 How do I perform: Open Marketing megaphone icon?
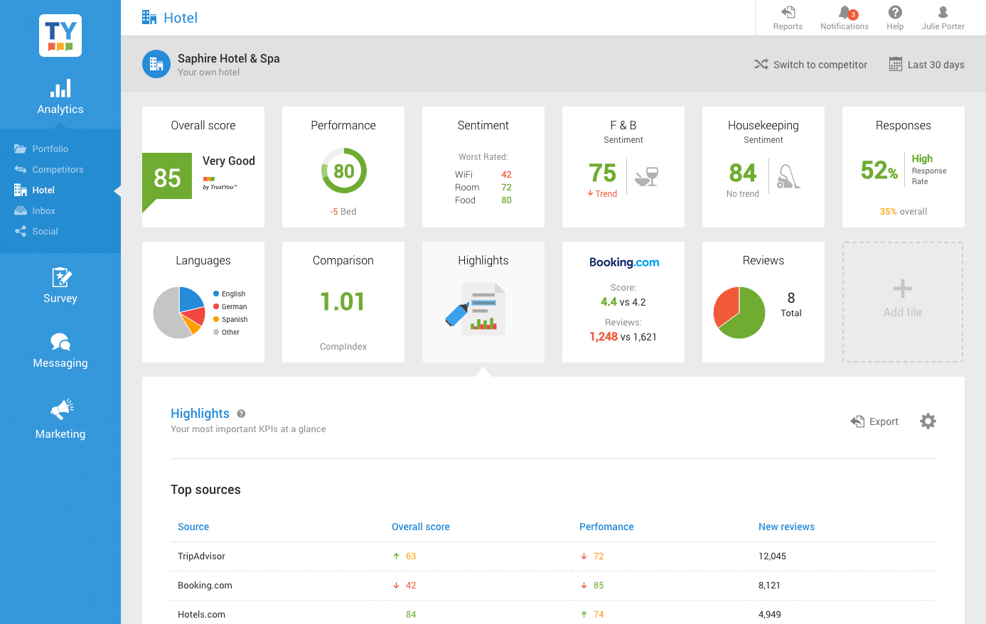click(x=61, y=409)
